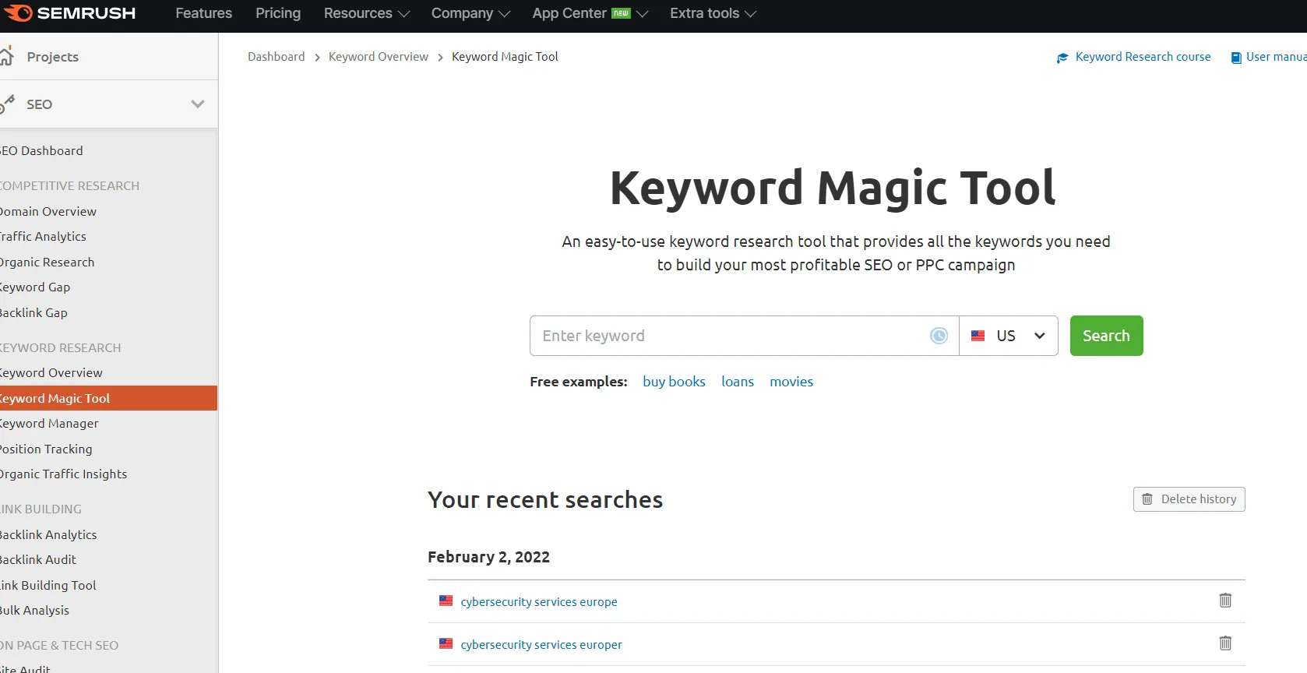The width and height of the screenshot is (1307, 673).
Task: Open the Keyword Research course link
Action: pyautogui.click(x=1143, y=57)
